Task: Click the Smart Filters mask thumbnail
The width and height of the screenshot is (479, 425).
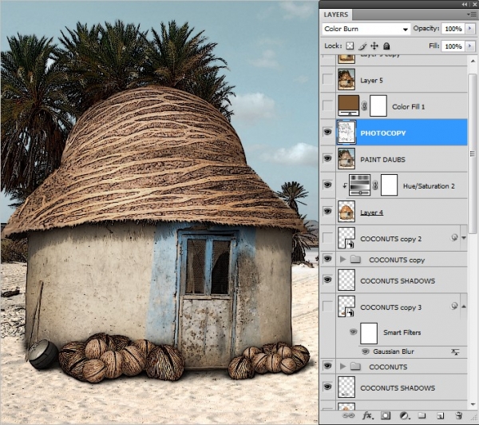Action: pyautogui.click(x=369, y=333)
